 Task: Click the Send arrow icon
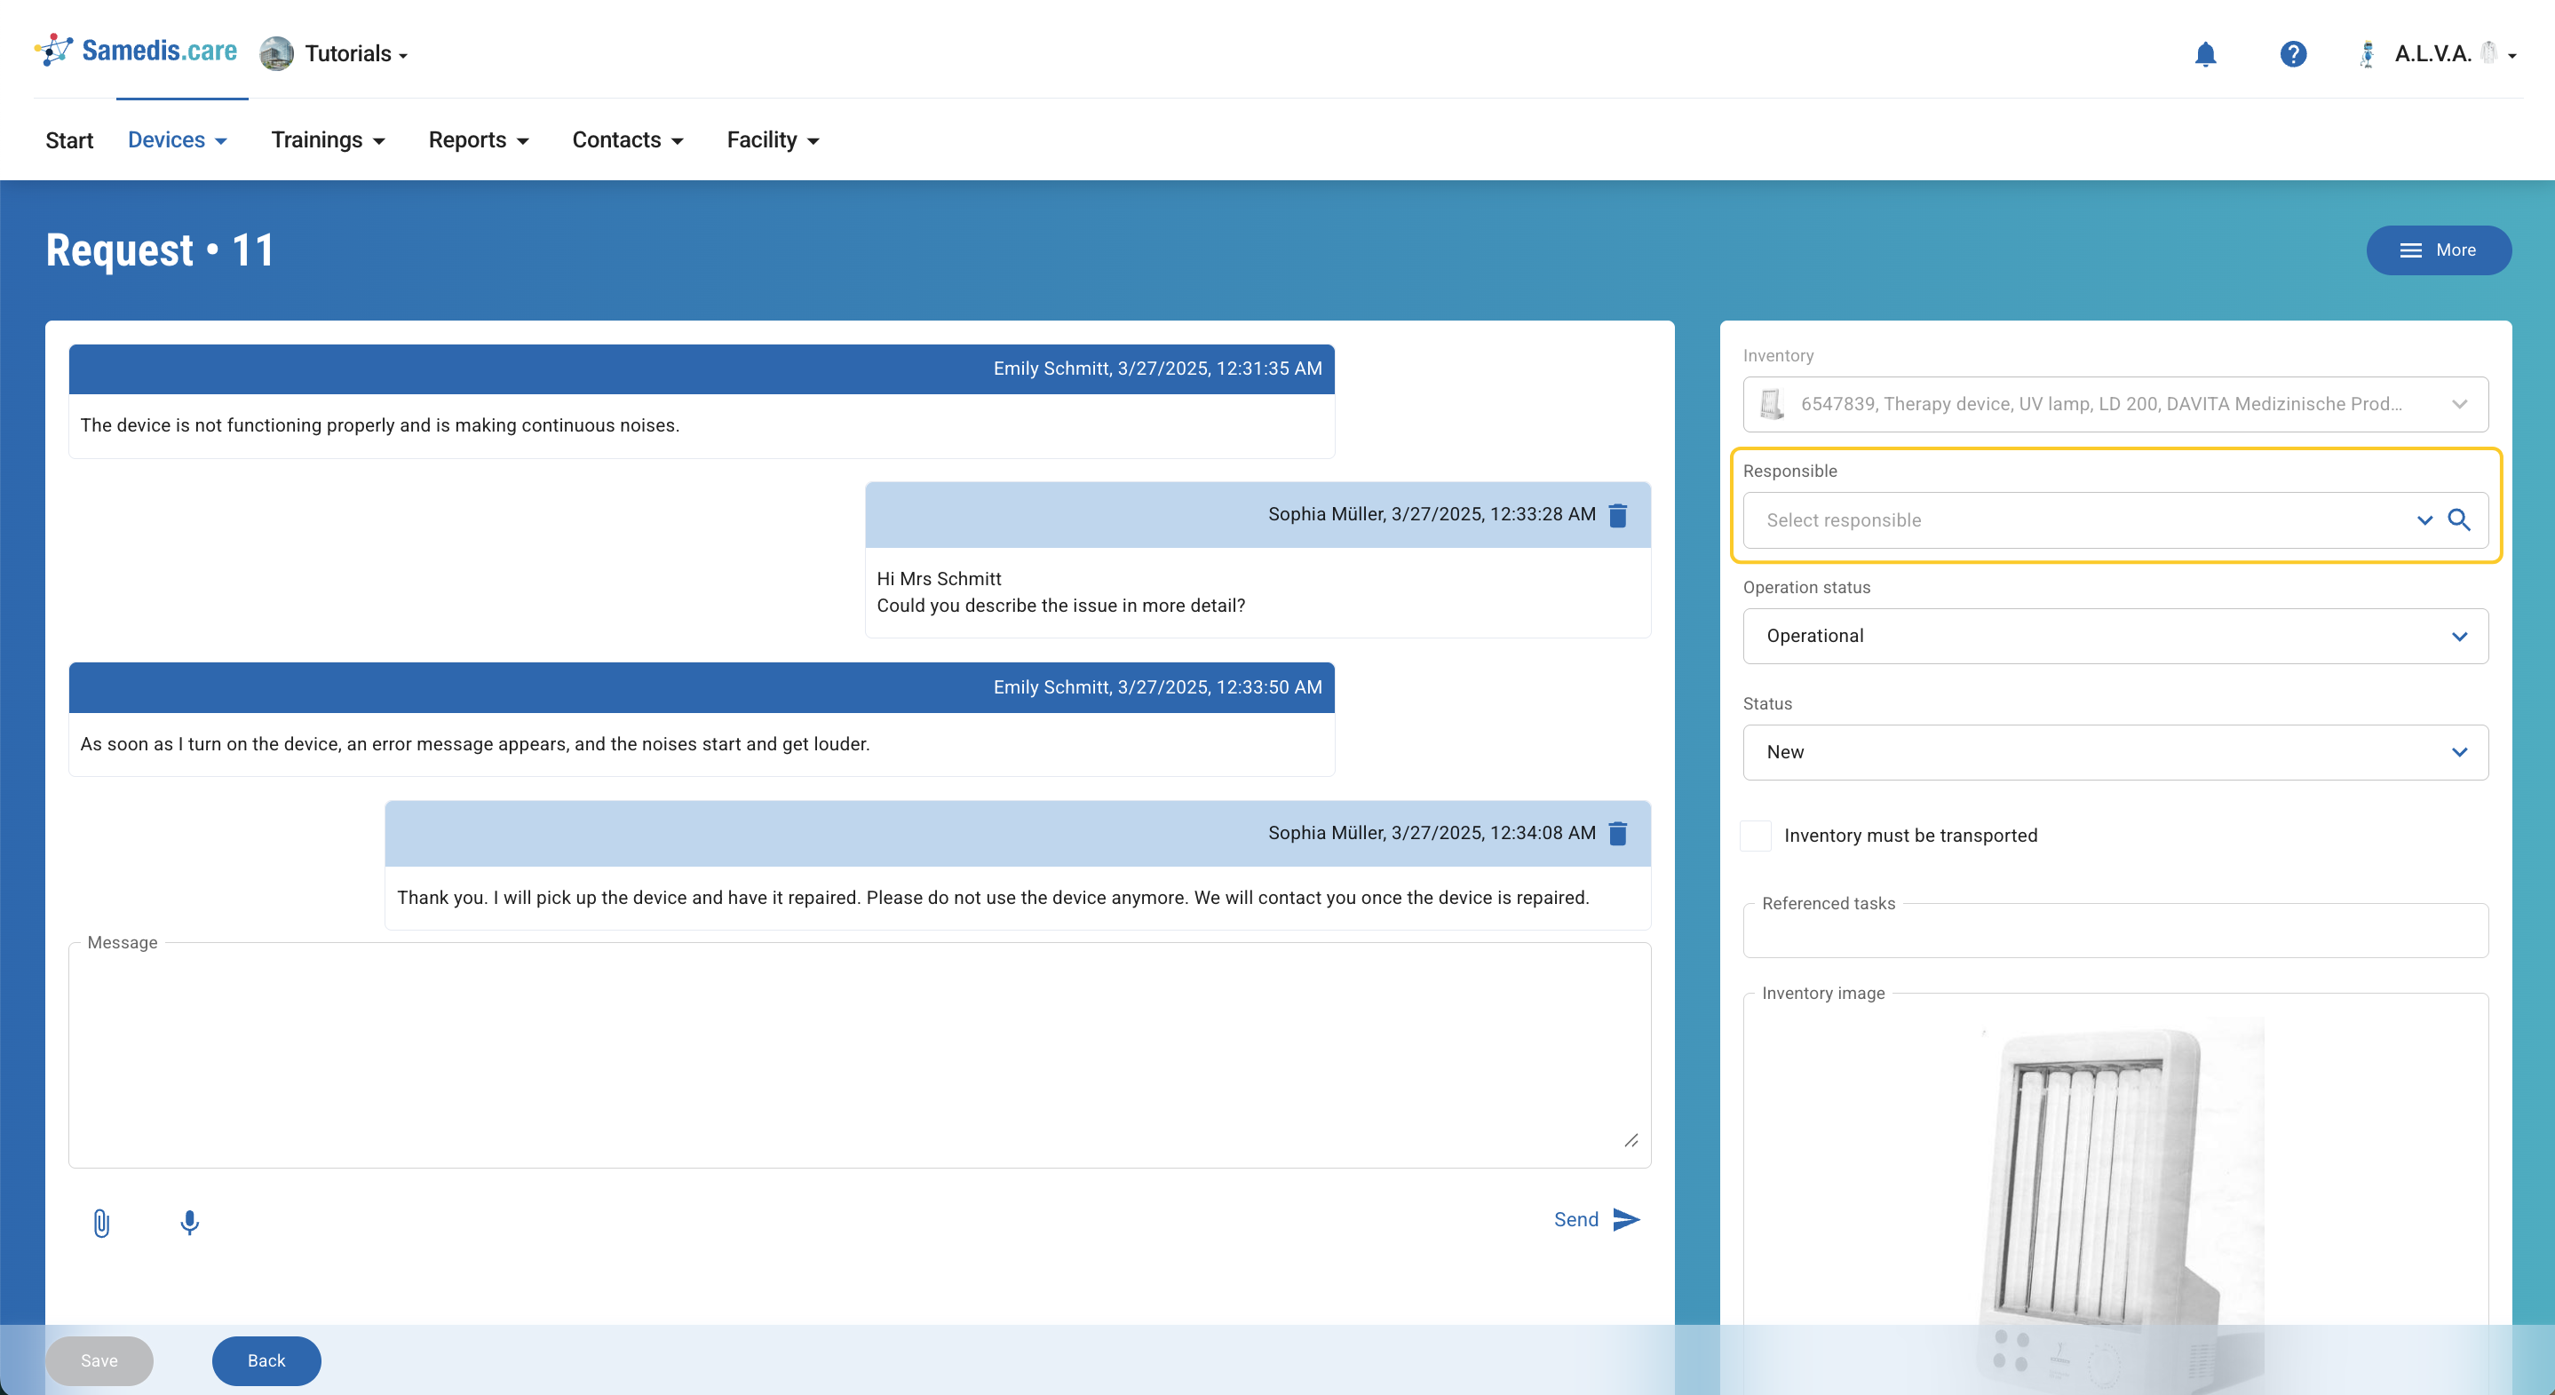click(1626, 1219)
